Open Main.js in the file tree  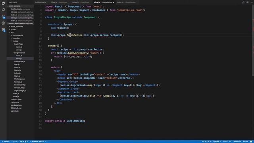click(17, 76)
